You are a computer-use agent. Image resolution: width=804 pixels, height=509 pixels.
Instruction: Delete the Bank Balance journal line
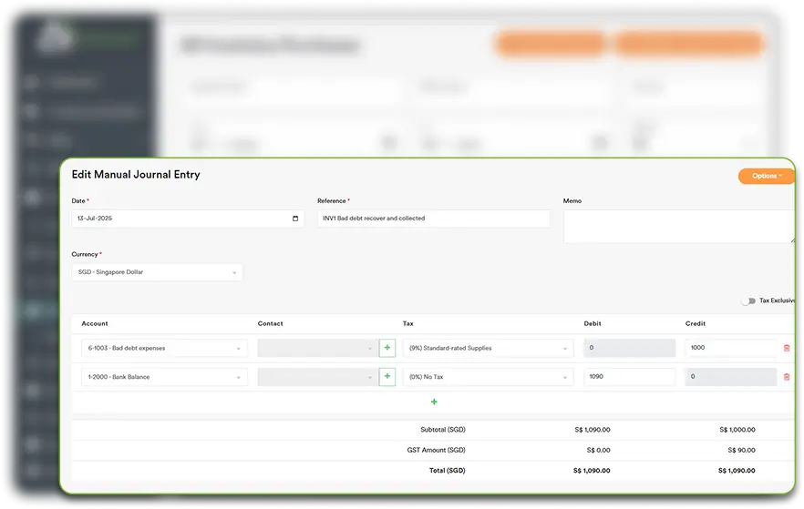click(x=787, y=377)
